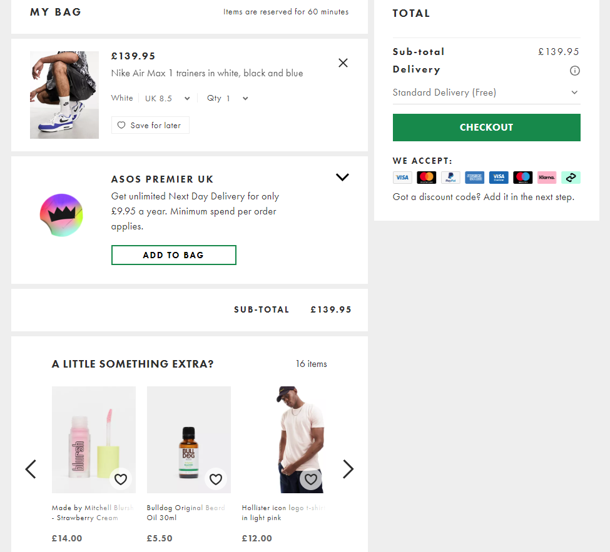This screenshot has width=610, height=552.
Task: Open the Nike Air Max 1 trainers title link
Action: (207, 73)
